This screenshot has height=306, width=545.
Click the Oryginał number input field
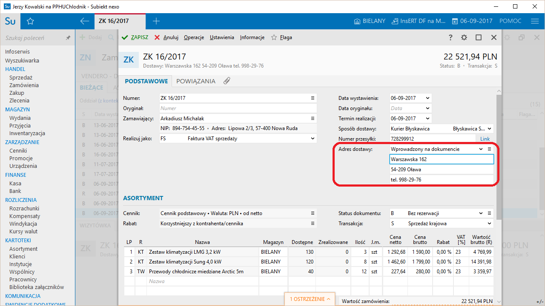tap(238, 108)
